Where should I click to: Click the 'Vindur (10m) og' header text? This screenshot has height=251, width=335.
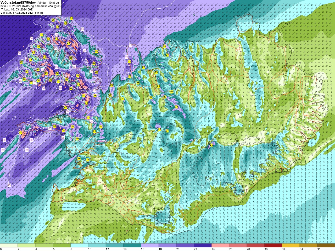tap(49, 2)
